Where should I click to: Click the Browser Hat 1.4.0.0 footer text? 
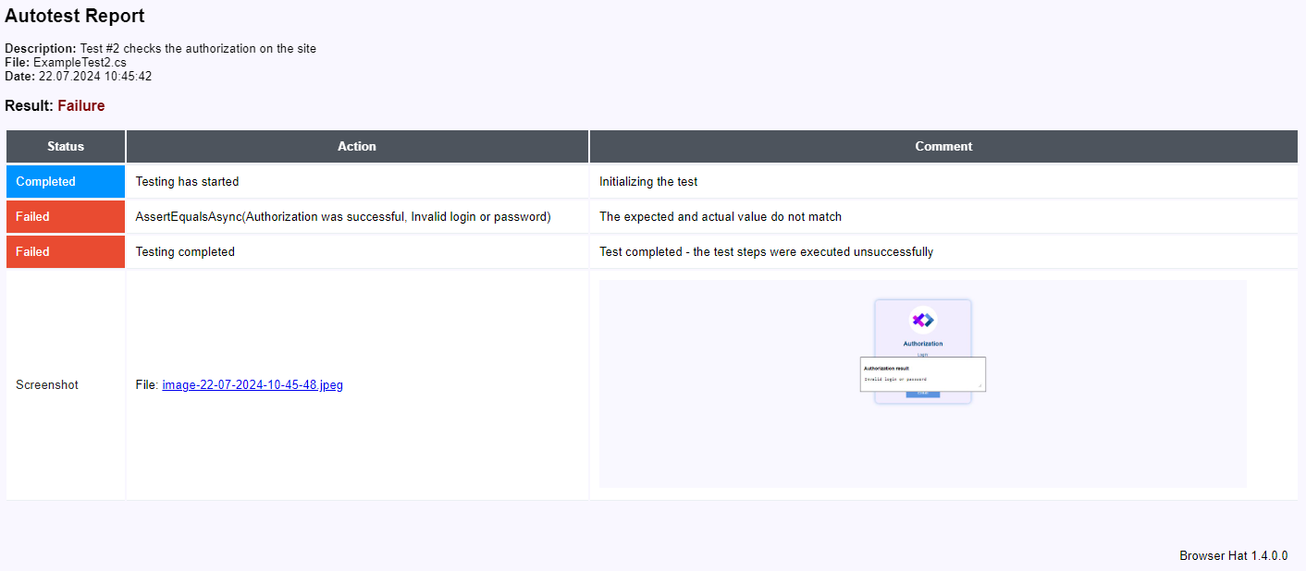tap(1233, 556)
